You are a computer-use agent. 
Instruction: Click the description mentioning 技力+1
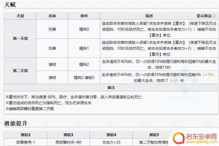[x=159, y=29]
